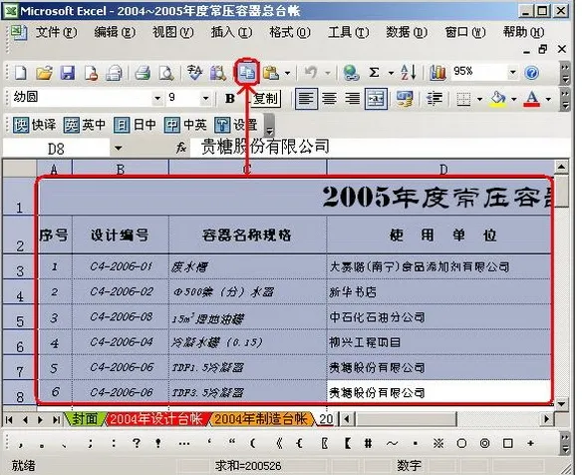Click the blue Help question mark icon
The height and width of the screenshot is (475, 582).
531,73
